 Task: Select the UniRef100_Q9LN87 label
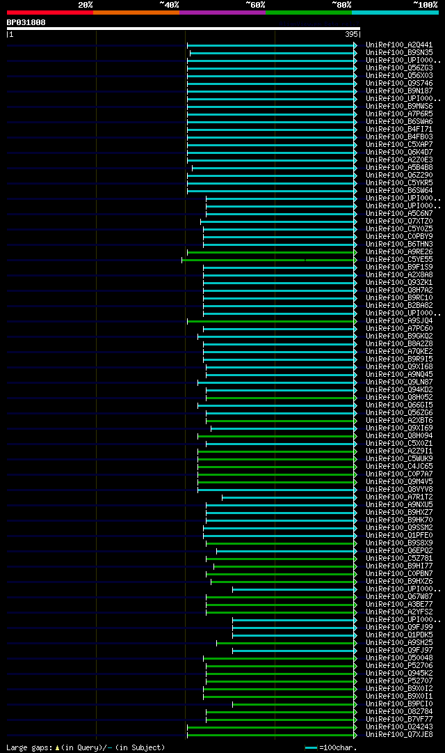[x=399, y=382]
